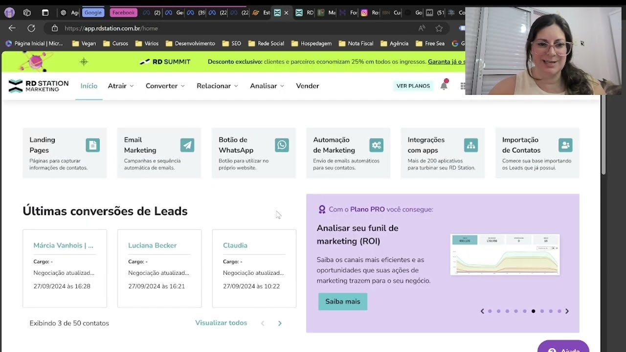Viewport: 626px width, 352px height.
Task: Open the Nota Fiscal bookmarks folder
Action: (356, 44)
